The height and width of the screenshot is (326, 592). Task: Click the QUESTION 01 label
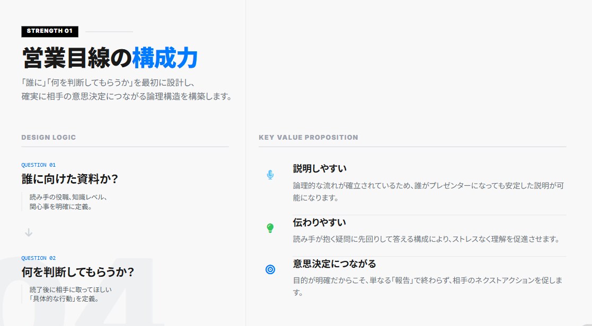[x=39, y=165]
